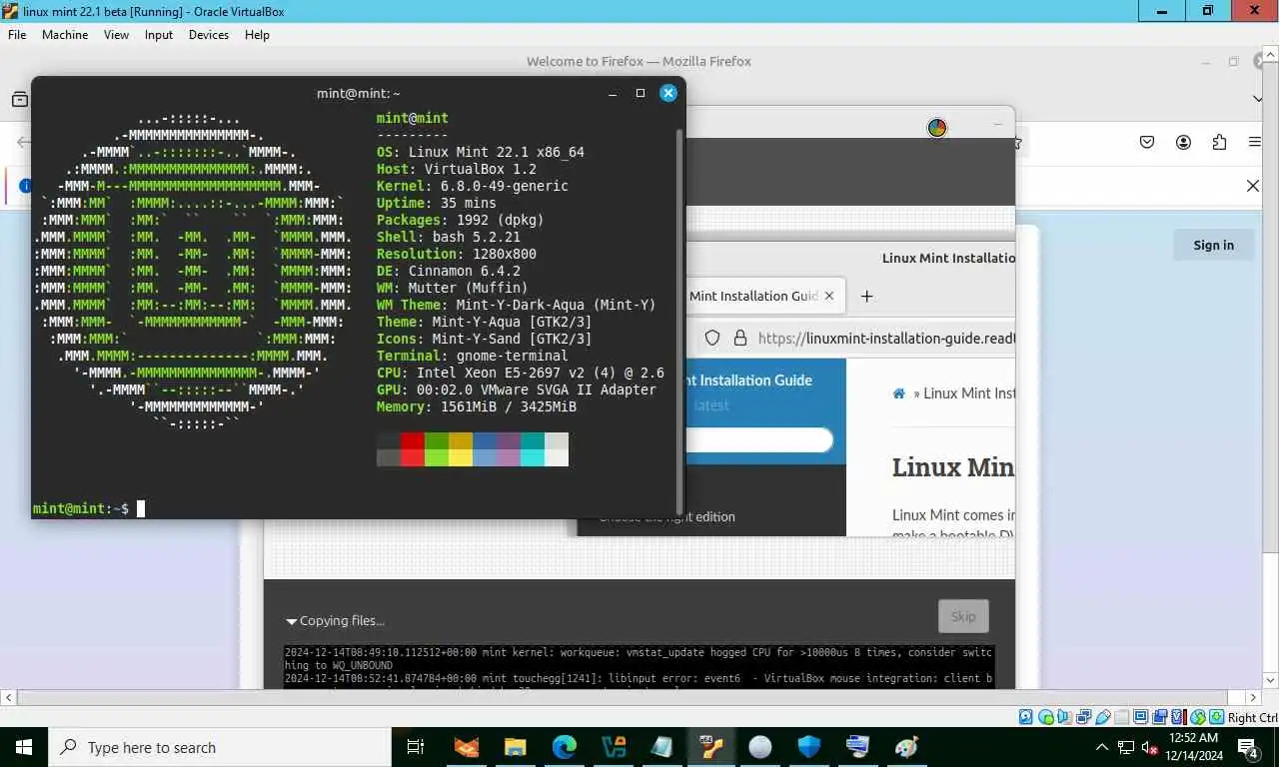Open the VirtualBox Help menu
1279x767 pixels.
[257, 34]
